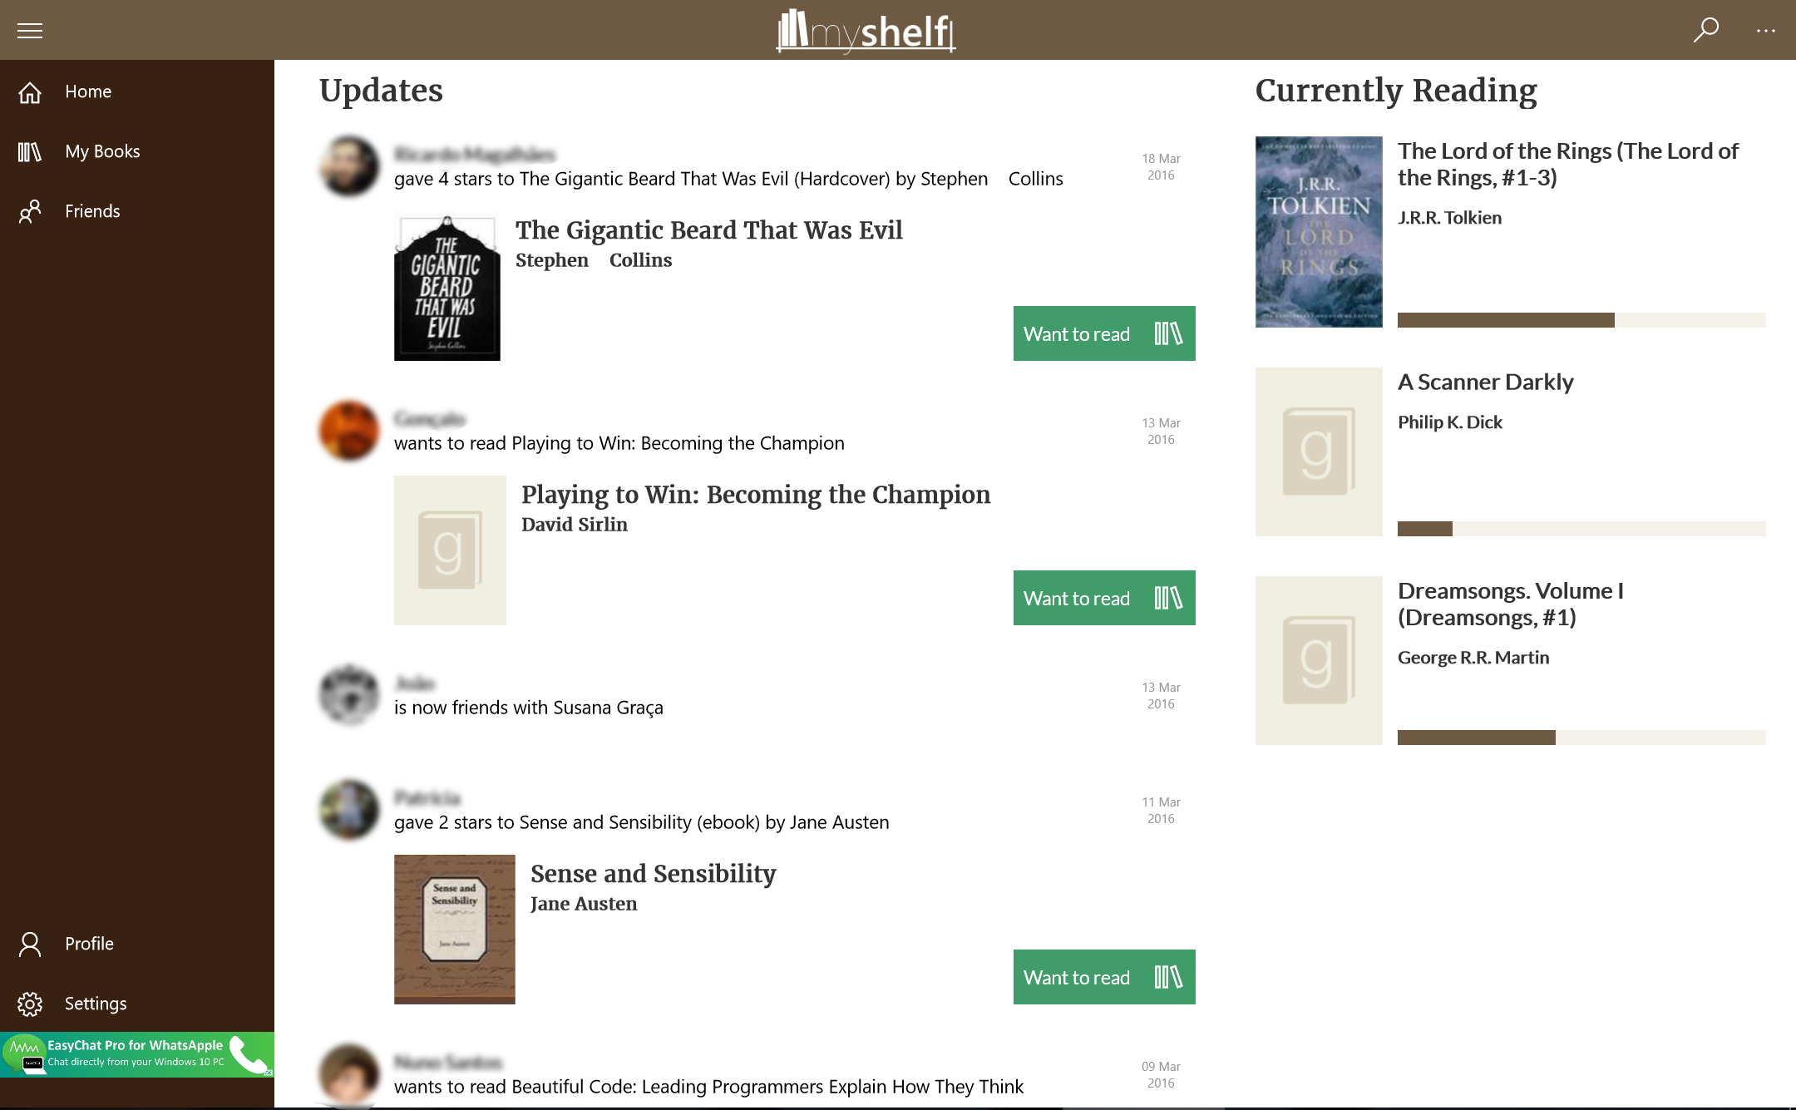Click A Scanner Darkly reading progress bar

[x=1581, y=529]
